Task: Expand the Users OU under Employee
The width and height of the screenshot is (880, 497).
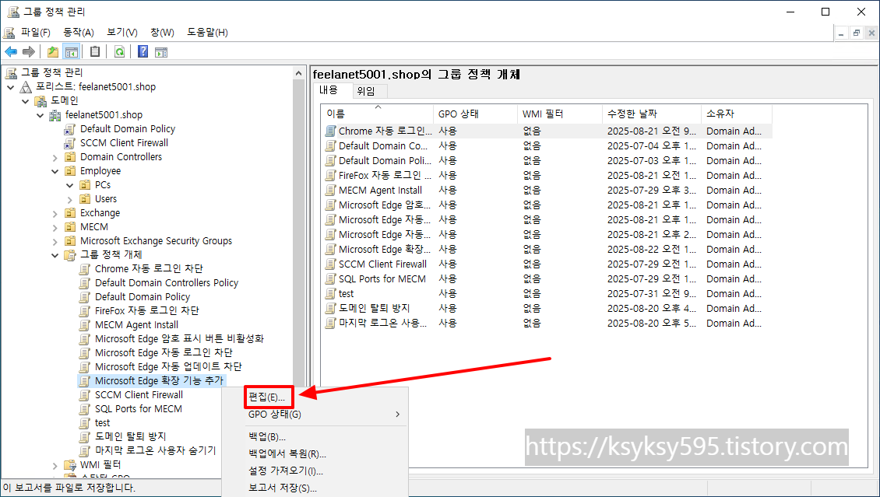Action: click(69, 199)
